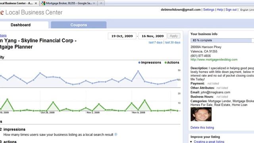Screen dimensions: 254x143
Task: Open the English language dropdown
Action: (x=247, y=10)
